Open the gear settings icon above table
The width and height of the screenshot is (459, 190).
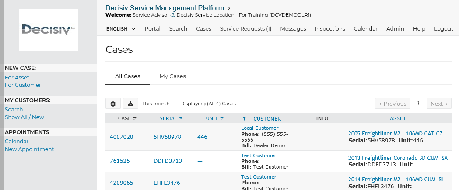pyautogui.click(x=113, y=104)
